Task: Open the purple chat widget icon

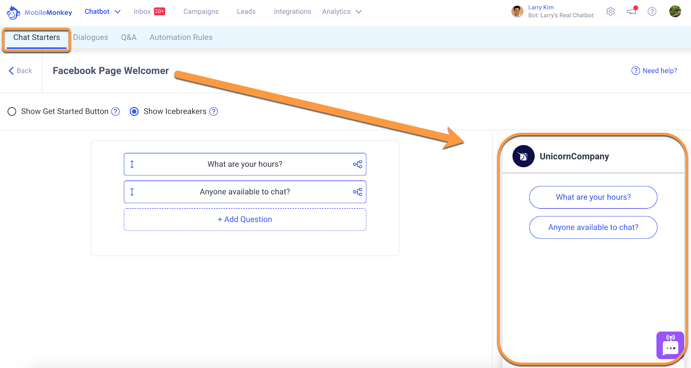Action: pos(670,345)
